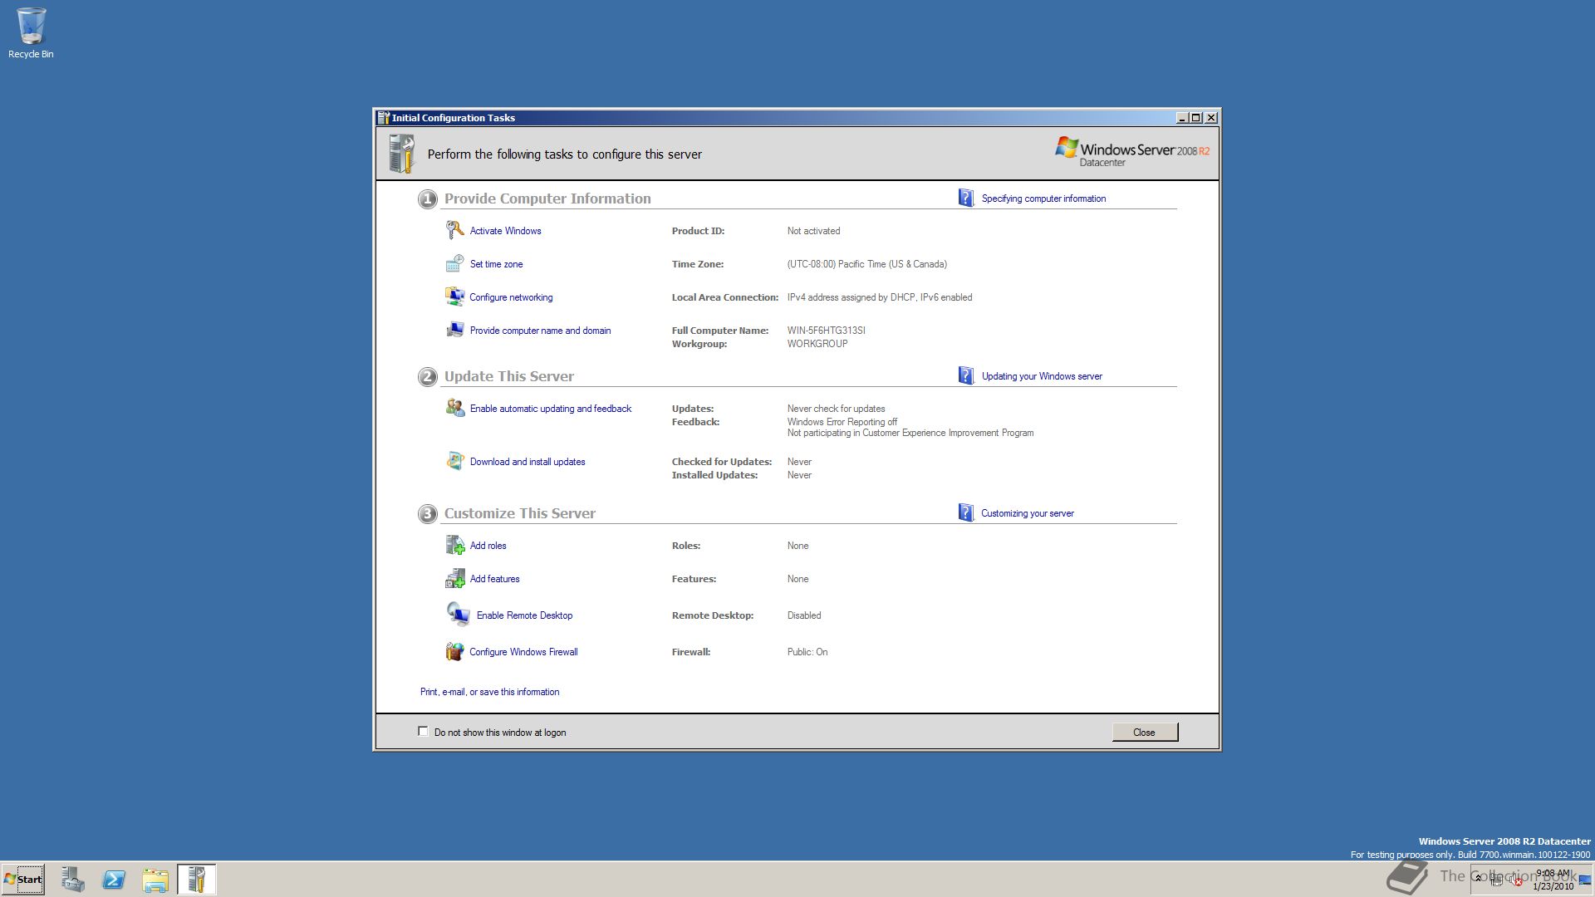The width and height of the screenshot is (1595, 897).
Task: Click the 'Not activated' Product ID value
Action: tap(813, 231)
